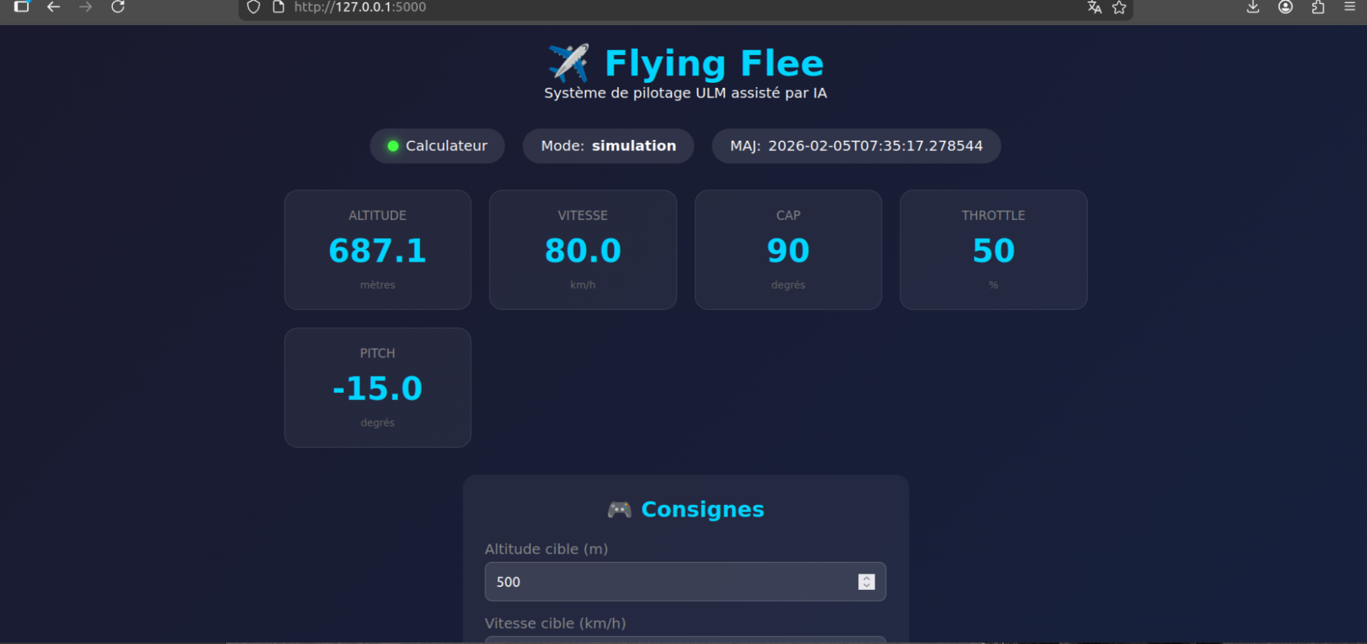This screenshot has height=644, width=1367.
Task: Click the site information page icon
Action: pyautogui.click(x=279, y=7)
